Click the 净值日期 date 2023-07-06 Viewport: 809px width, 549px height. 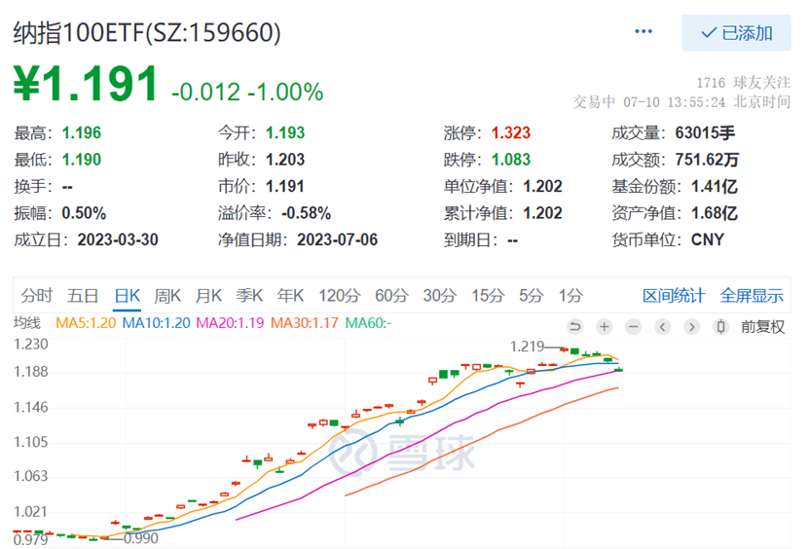coord(338,239)
